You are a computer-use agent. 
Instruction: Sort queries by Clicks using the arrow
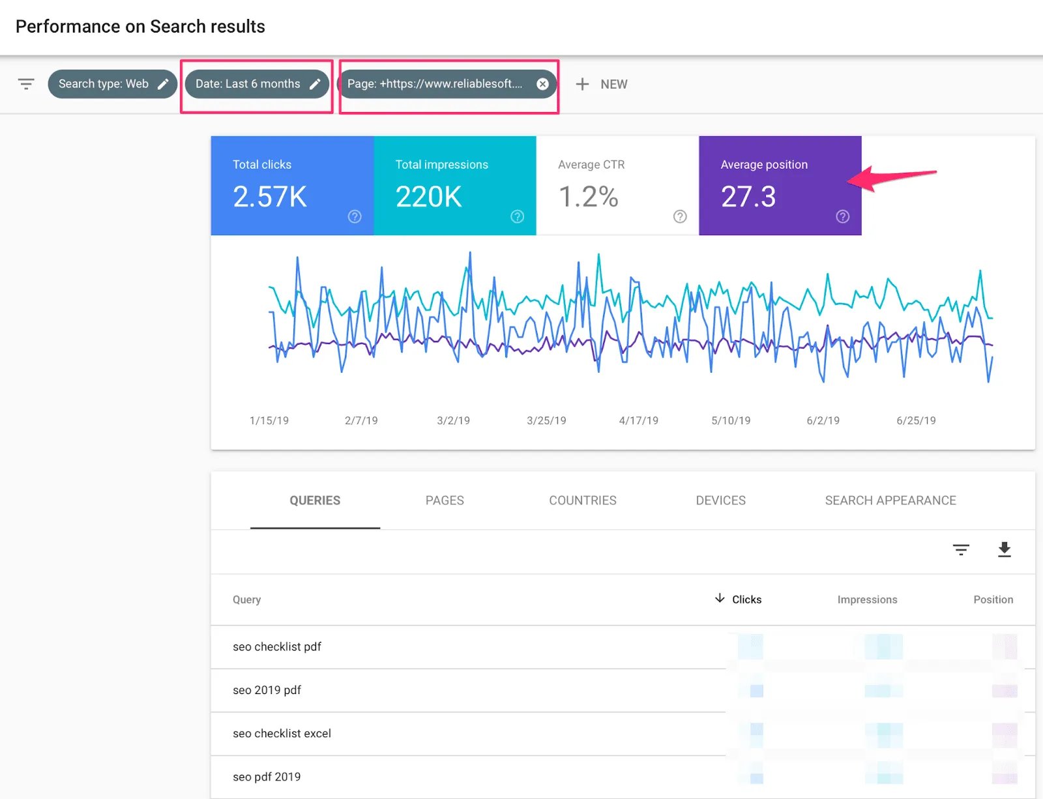(x=720, y=598)
